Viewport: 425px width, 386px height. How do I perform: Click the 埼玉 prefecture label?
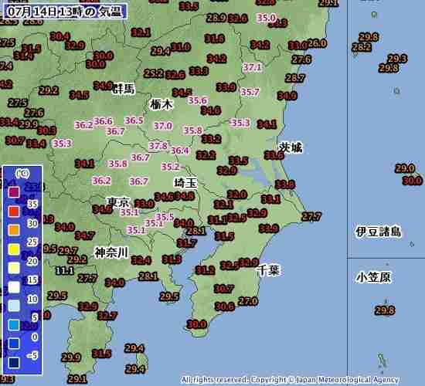[x=185, y=183]
